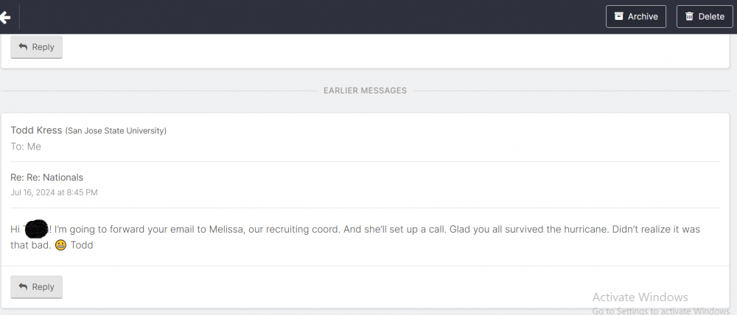This screenshot has height=315, width=737.
Task: Click the "Todd" signature after the emoji
Action: tap(82, 245)
